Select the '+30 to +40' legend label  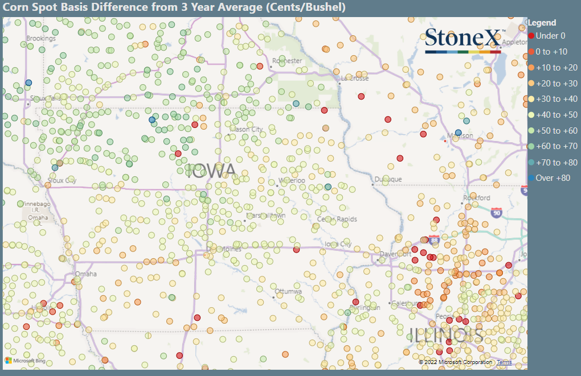coord(557,99)
